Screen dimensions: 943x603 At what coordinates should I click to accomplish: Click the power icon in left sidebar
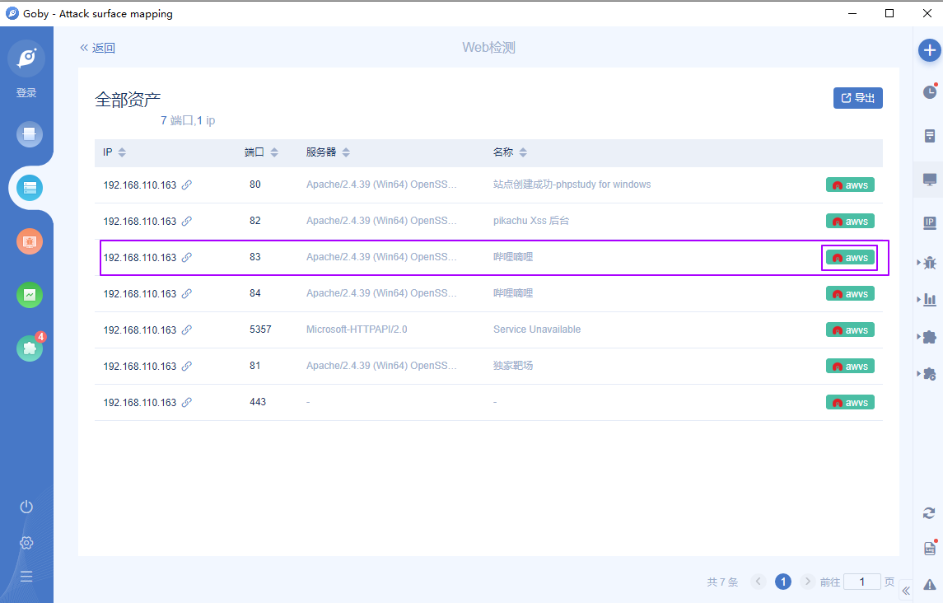[26, 507]
